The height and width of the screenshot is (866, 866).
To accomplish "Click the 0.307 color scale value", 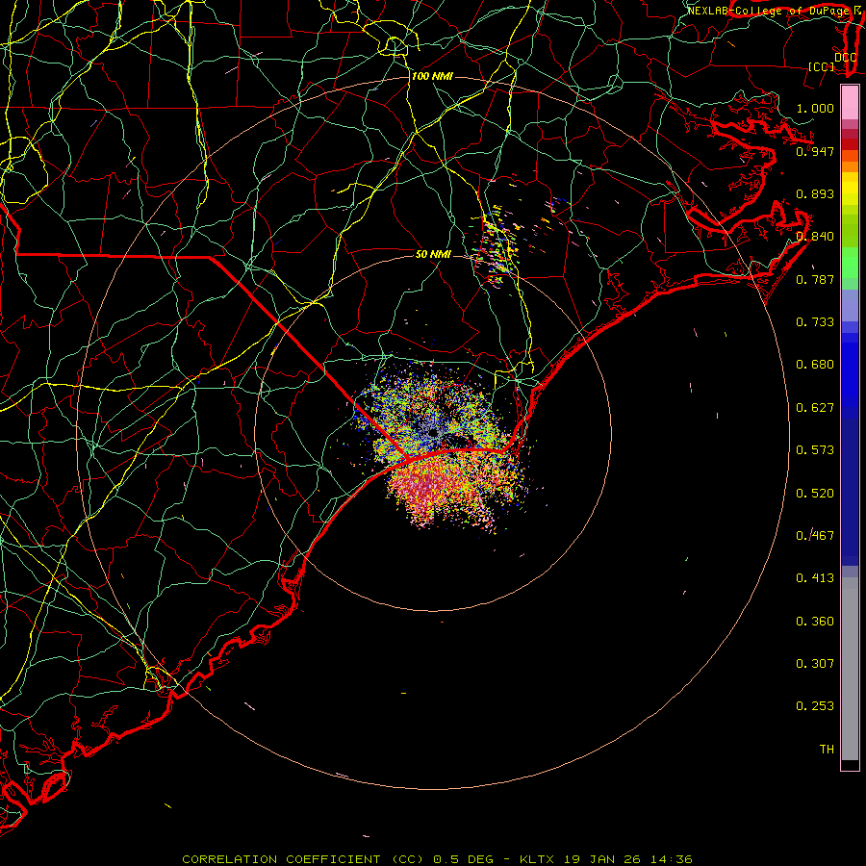I will click(x=815, y=664).
